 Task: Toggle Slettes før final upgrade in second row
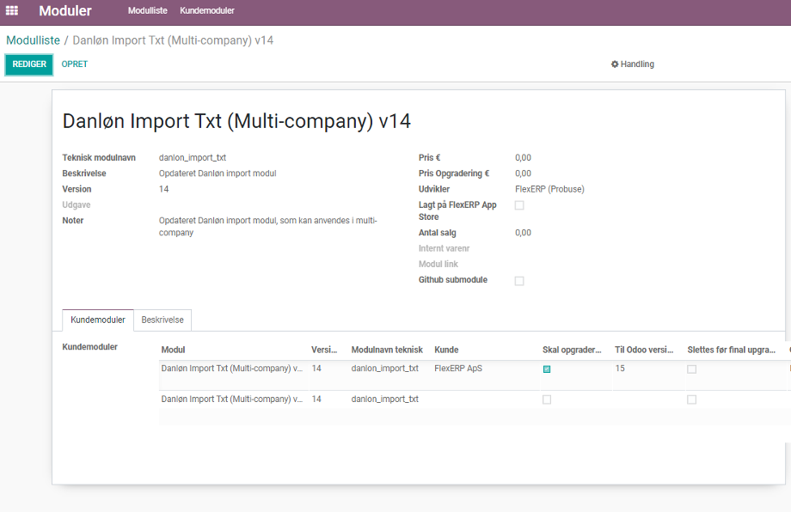(691, 399)
